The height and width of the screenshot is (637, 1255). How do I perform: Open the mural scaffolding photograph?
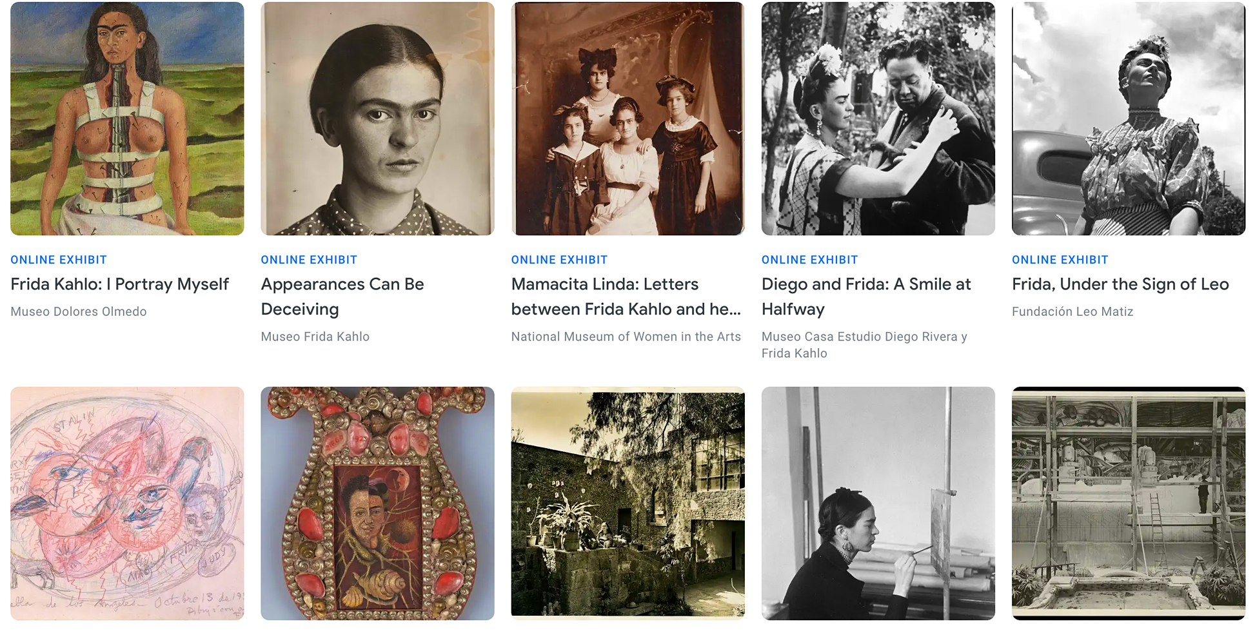(x=1129, y=504)
